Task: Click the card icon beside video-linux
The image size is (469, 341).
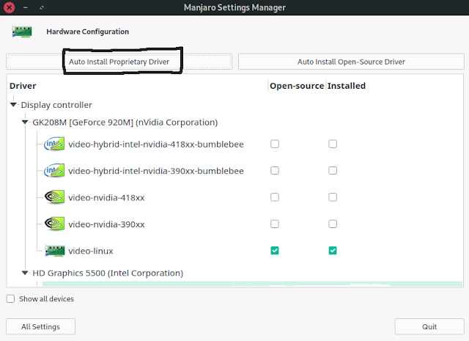Action: click(x=55, y=251)
